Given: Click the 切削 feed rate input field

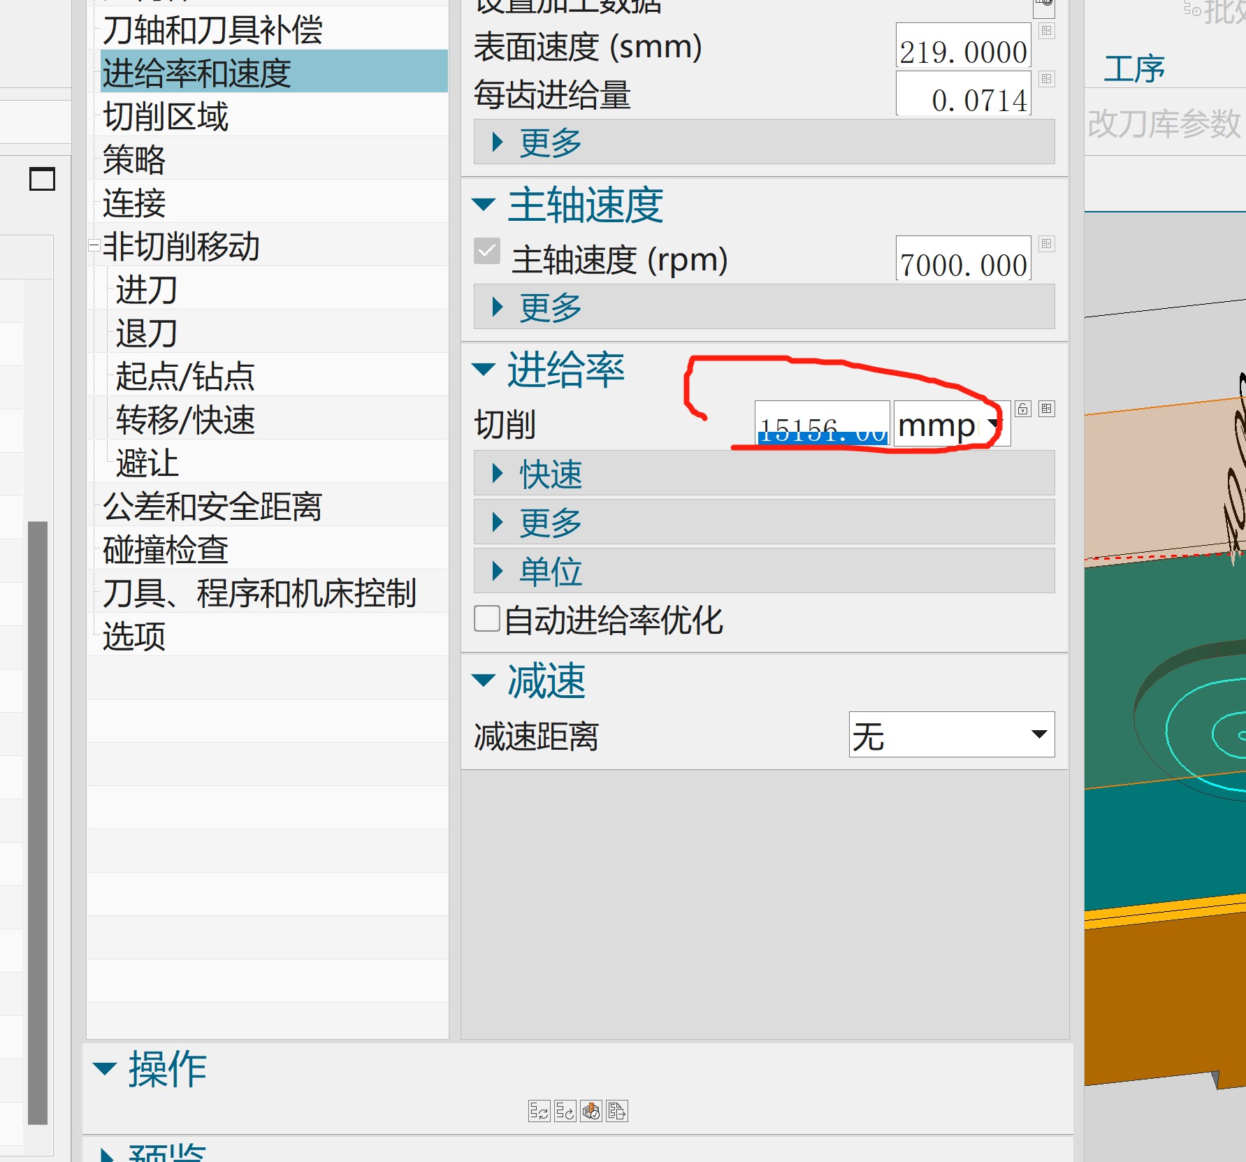Looking at the screenshot, I should tap(823, 423).
